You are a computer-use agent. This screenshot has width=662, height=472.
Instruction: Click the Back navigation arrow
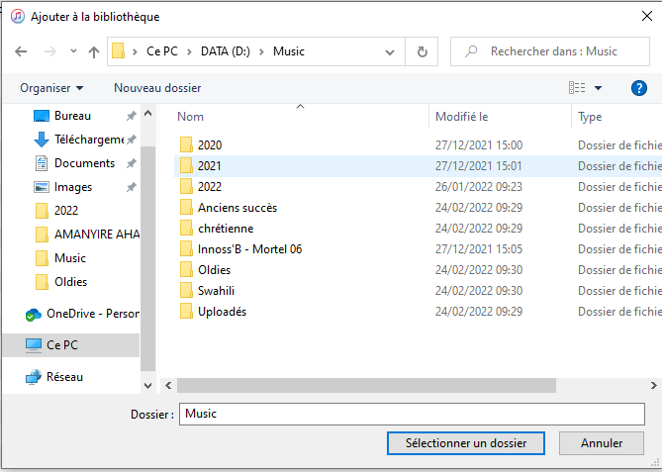point(21,51)
